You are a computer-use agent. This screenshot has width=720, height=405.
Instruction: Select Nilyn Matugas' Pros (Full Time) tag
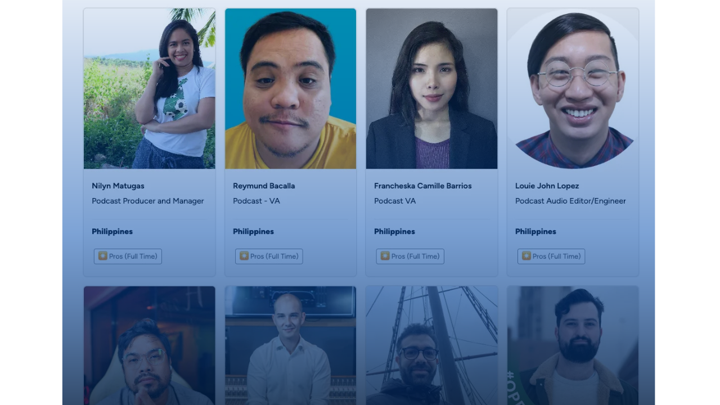pyautogui.click(x=128, y=256)
